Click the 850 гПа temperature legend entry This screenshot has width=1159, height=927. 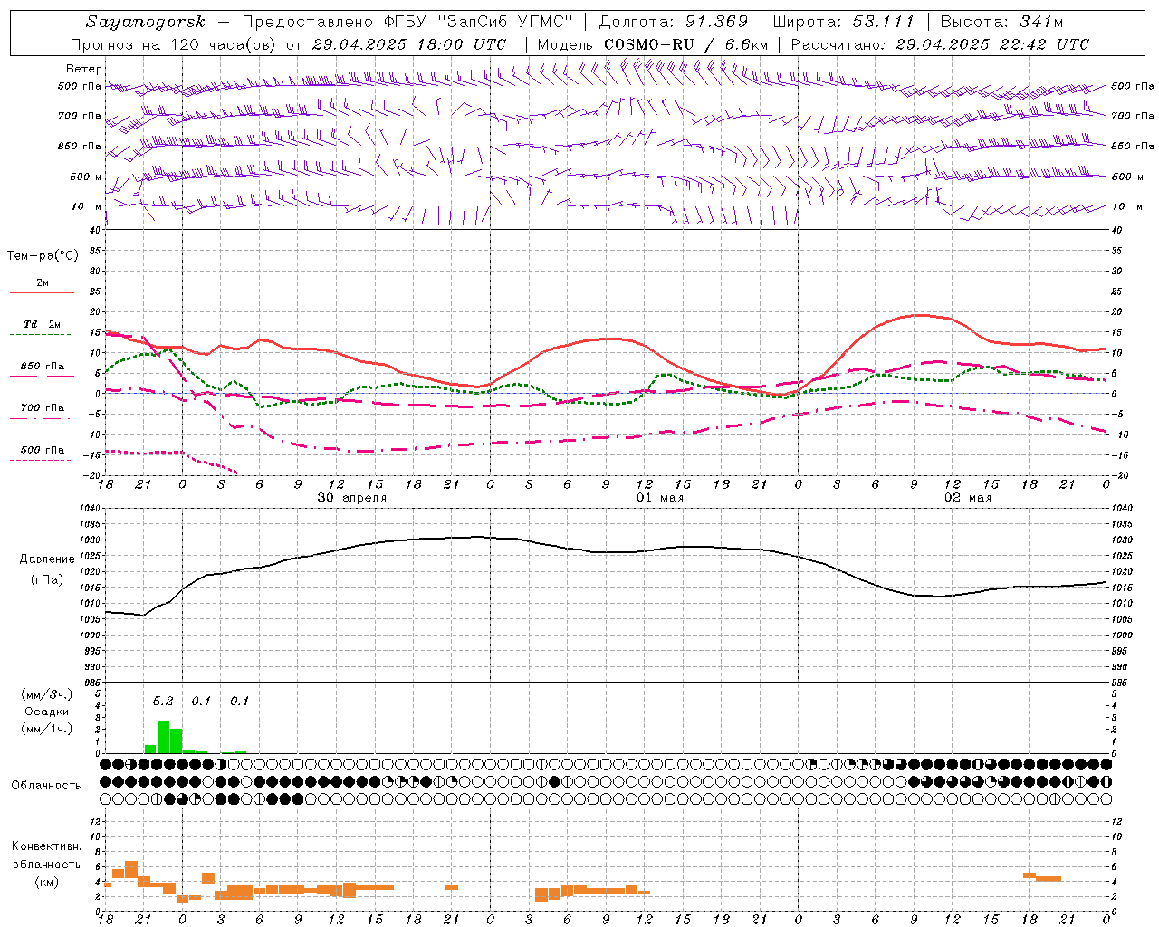click(43, 367)
